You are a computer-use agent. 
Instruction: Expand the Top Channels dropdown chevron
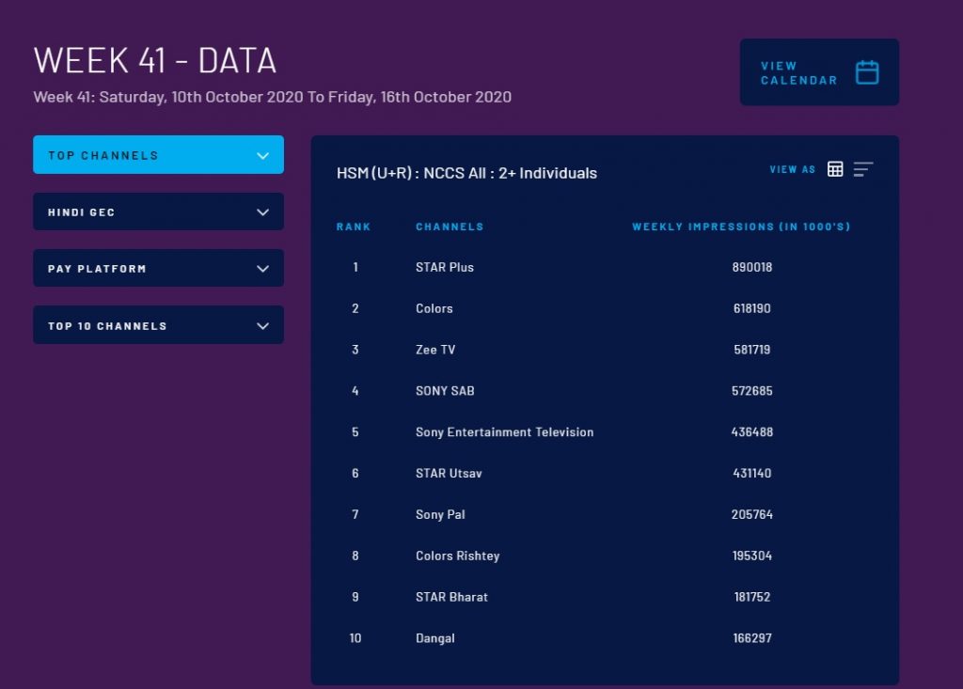click(x=263, y=155)
